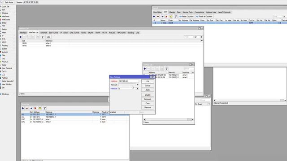Disable selected rule with Firewall red X
The width and height of the screenshot is (287, 161).
coord(166,17)
